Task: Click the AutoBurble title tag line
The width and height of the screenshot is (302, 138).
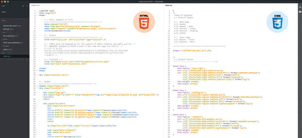Action: point(57,31)
